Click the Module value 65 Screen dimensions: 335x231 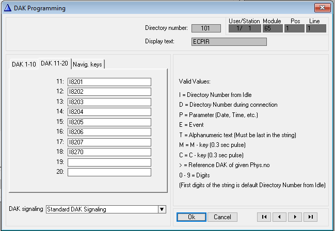[x=273, y=28]
